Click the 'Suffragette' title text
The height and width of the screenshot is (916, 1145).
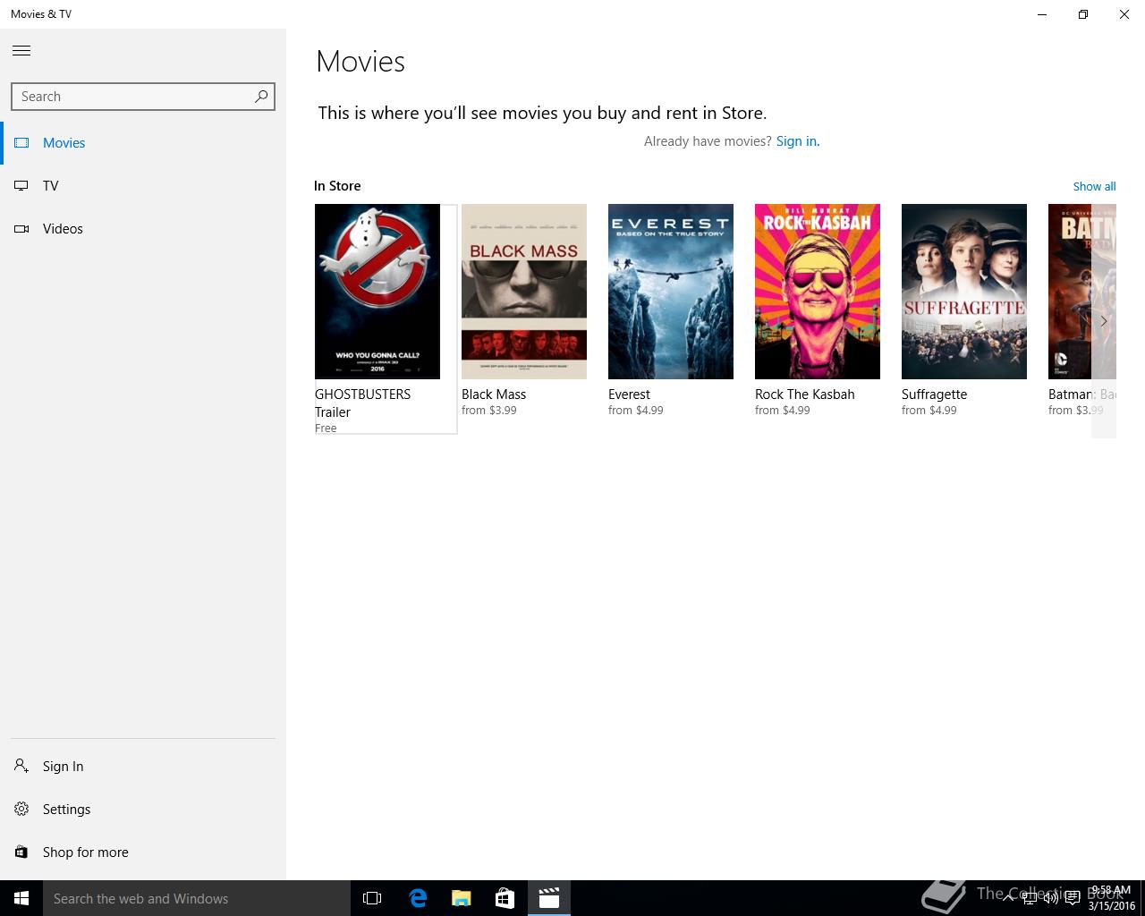(x=934, y=394)
